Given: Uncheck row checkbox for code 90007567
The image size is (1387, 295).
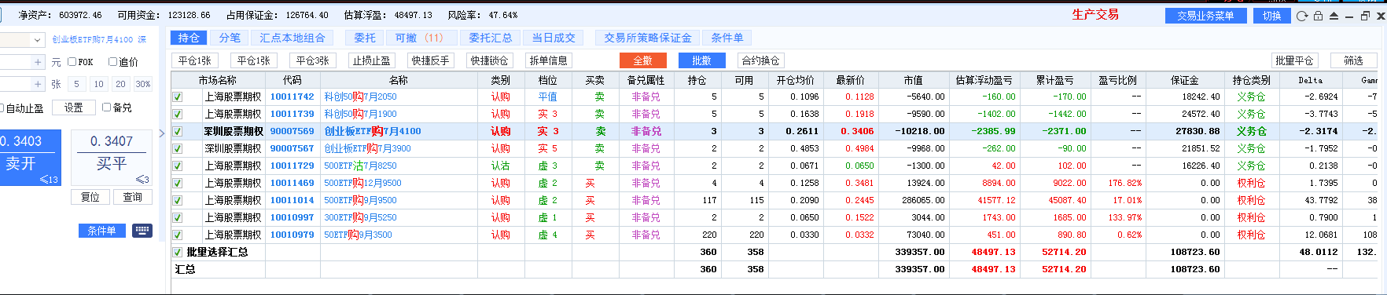Looking at the screenshot, I should coord(178,149).
